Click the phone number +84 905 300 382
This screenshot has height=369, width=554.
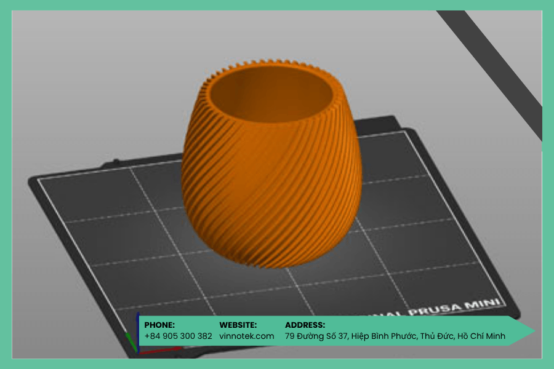point(178,336)
